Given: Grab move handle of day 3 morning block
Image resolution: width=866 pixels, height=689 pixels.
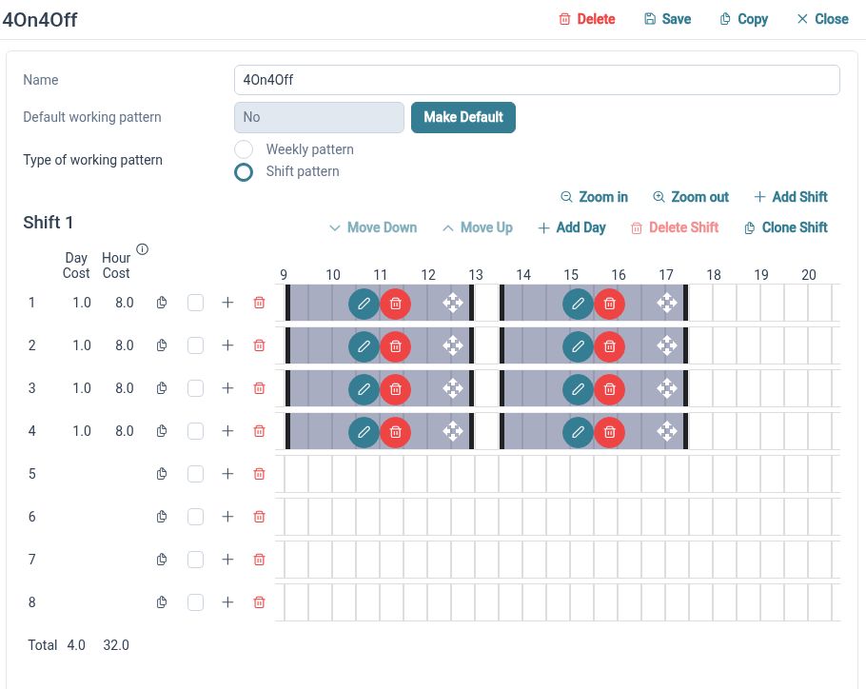Looking at the screenshot, I should coord(452,388).
